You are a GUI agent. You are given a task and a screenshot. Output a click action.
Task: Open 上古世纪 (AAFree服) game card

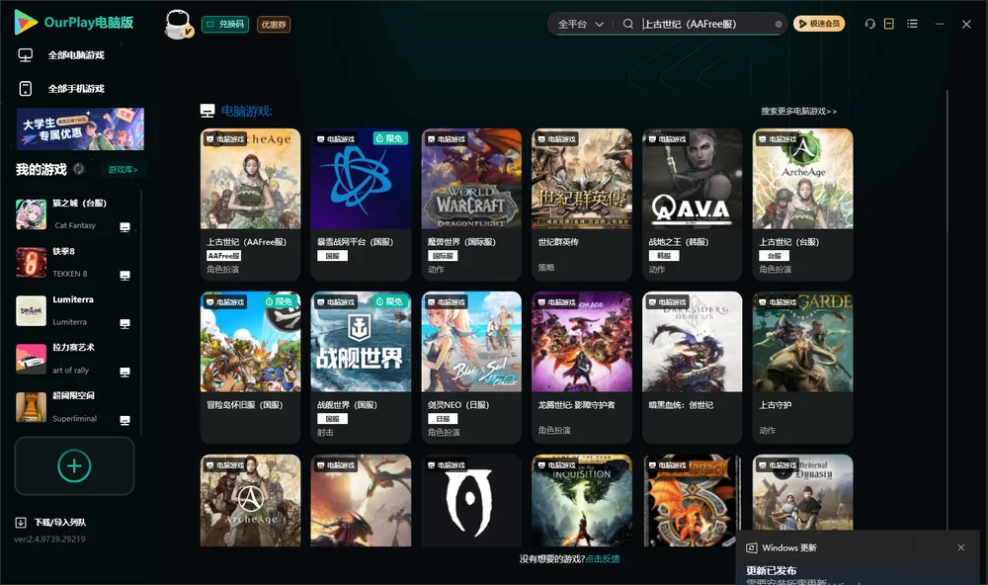[x=250, y=205]
